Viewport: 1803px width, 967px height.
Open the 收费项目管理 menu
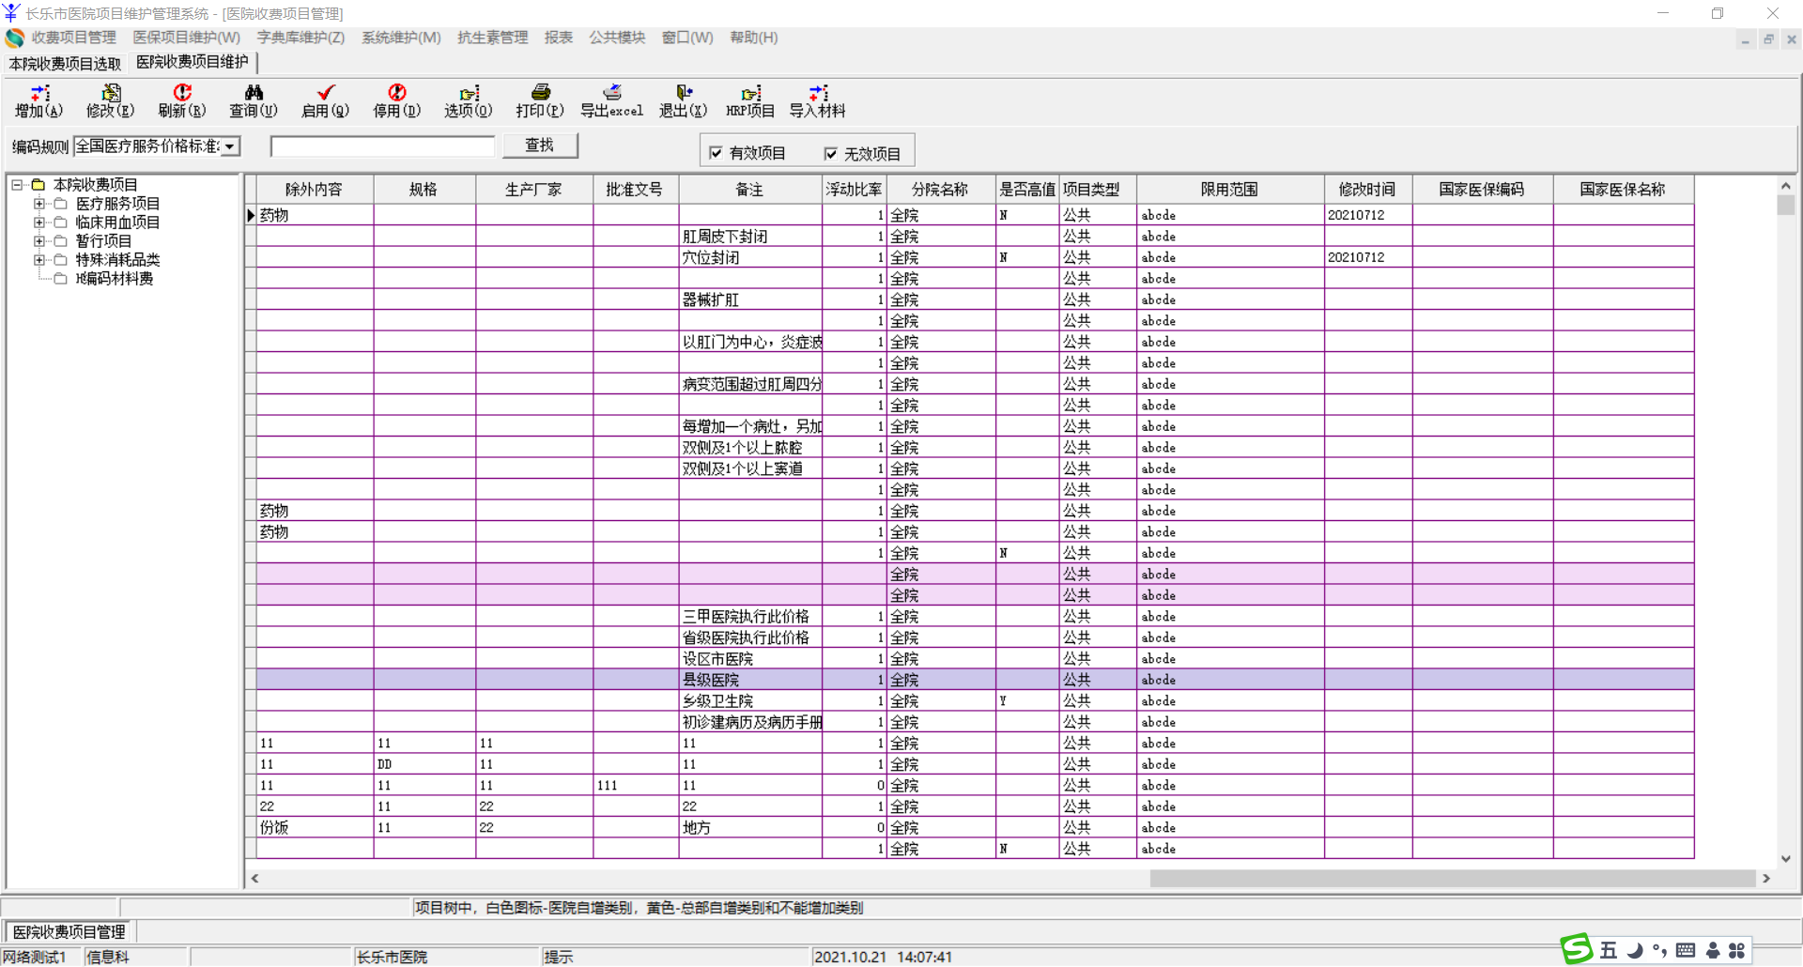[x=74, y=38]
